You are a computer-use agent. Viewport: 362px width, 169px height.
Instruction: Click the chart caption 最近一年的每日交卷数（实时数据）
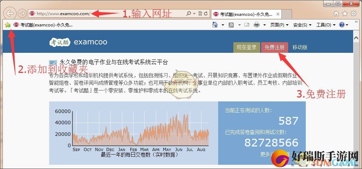pos(140,155)
